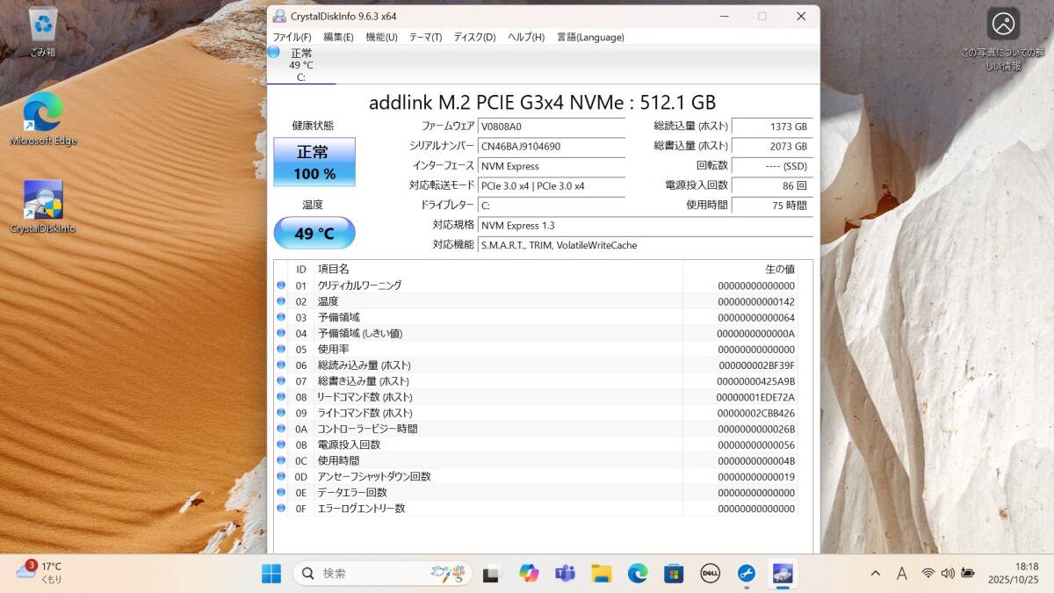Click the taskbar search field
Image resolution: width=1054 pixels, height=593 pixels.
(369, 573)
